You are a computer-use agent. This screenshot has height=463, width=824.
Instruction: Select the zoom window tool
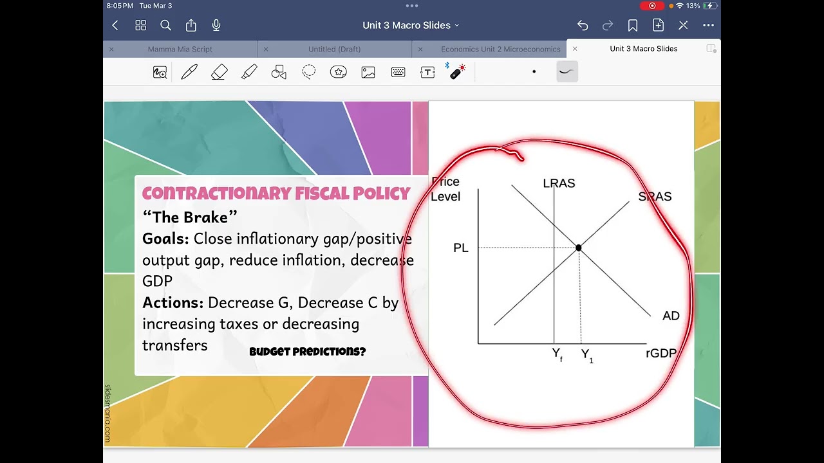pyautogui.click(x=160, y=72)
